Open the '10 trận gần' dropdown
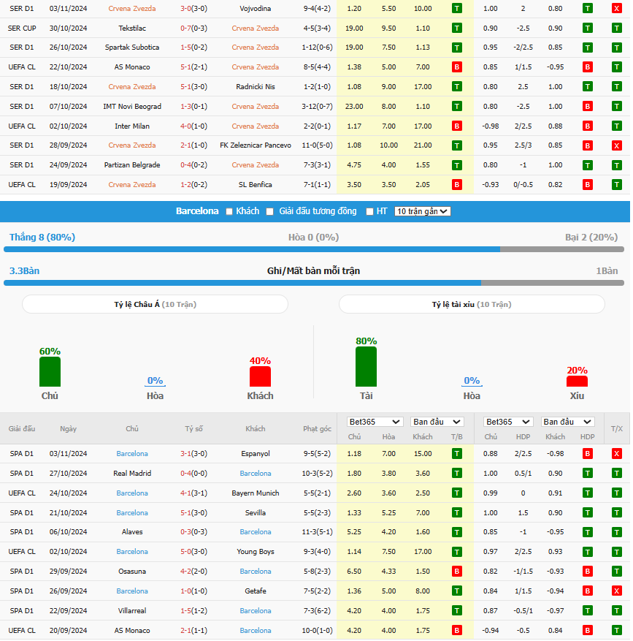 click(x=422, y=211)
